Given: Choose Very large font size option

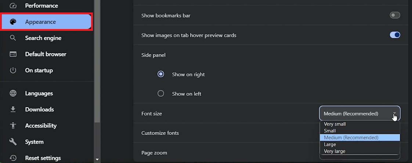Looking at the screenshot, I should tap(335, 151).
